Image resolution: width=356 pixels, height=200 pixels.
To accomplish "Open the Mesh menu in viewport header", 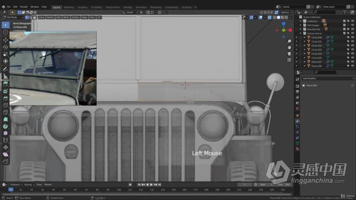I will 66,18.
